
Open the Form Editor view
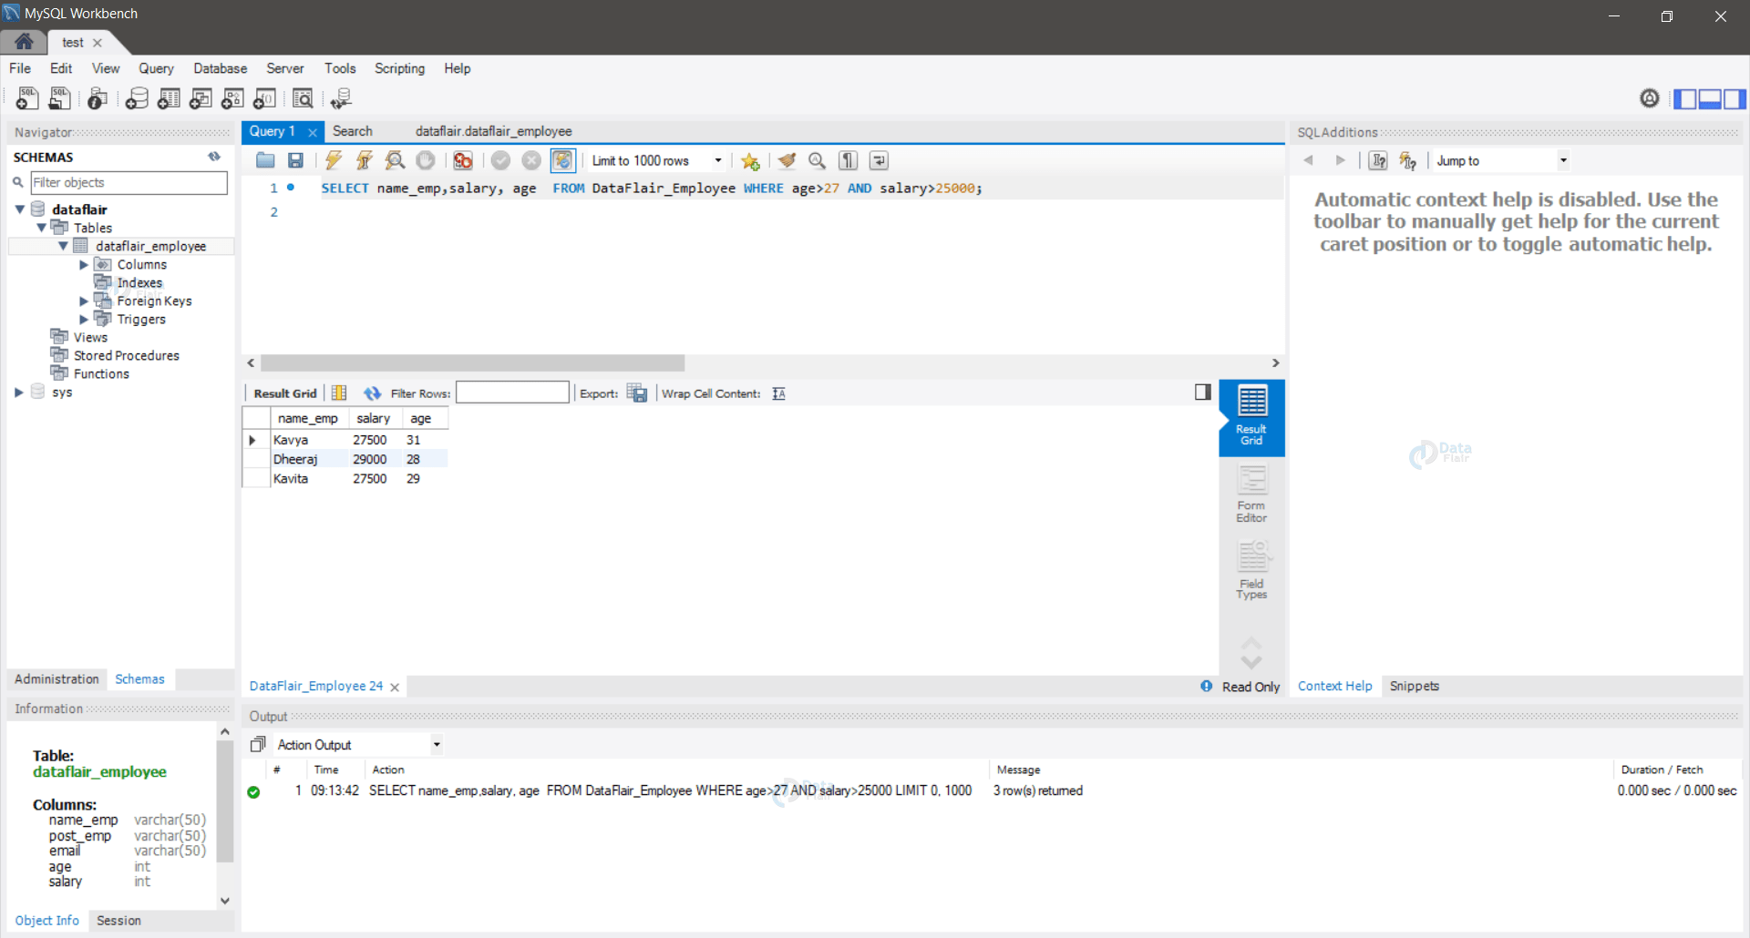[x=1251, y=494]
